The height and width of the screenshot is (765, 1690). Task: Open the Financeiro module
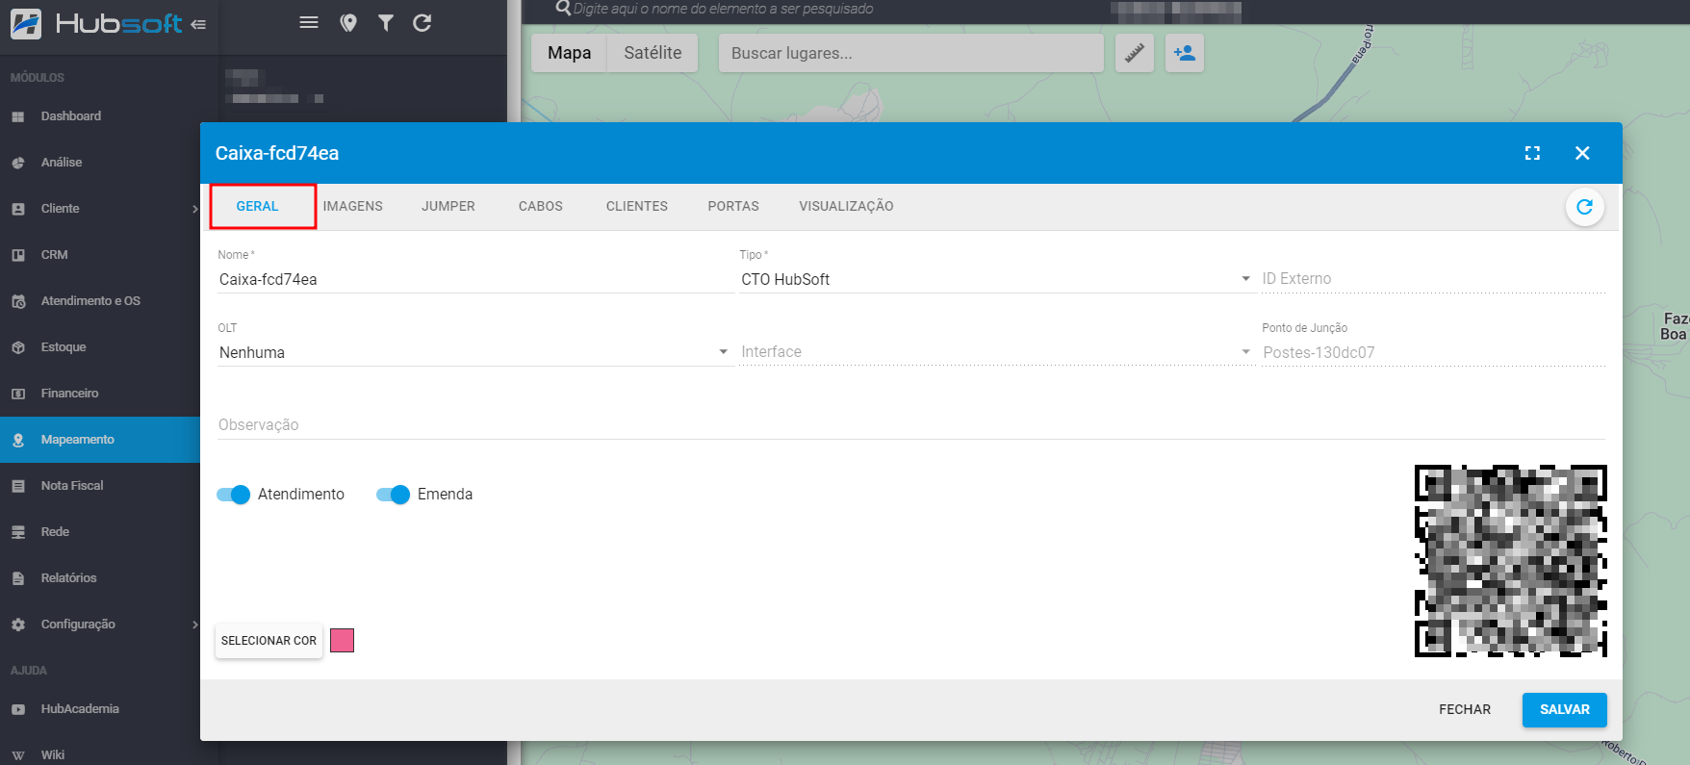pyautogui.click(x=100, y=394)
